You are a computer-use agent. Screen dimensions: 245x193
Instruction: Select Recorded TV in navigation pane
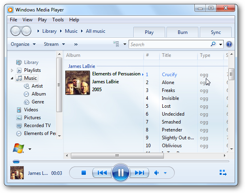click(x=33, y=126)
